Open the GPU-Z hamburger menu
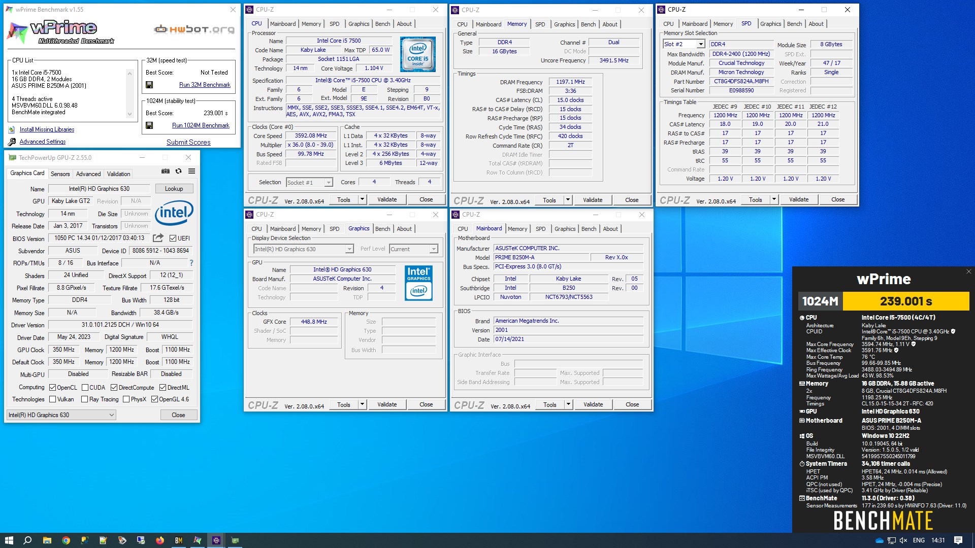The image size is (975, 548). click(191, 172)
